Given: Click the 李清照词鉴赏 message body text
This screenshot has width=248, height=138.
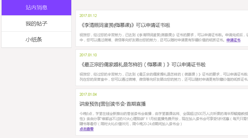Looking at the screenshot, I should pyautogui.click(x=164, y=38).
